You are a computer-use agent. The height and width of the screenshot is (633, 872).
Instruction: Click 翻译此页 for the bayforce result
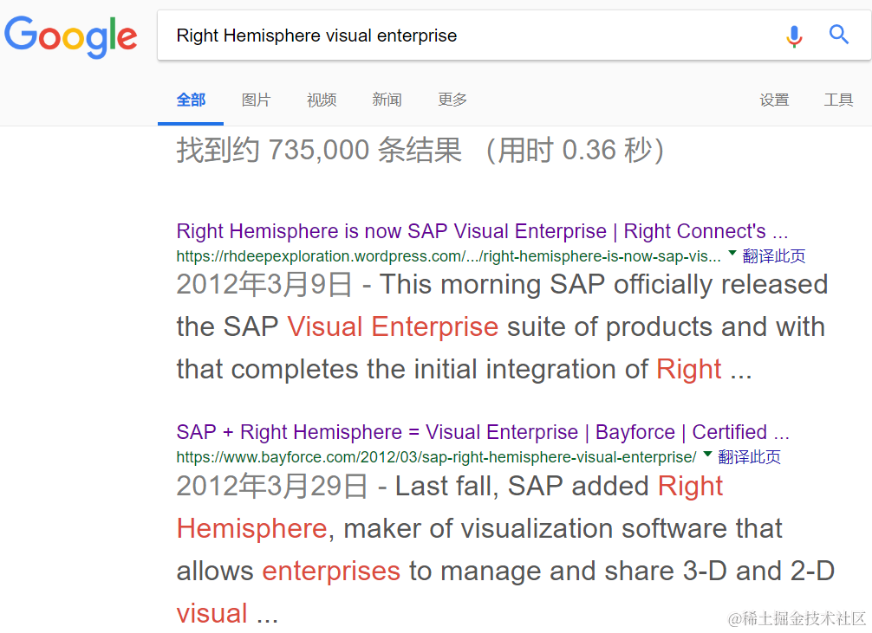tap(749, 457)
